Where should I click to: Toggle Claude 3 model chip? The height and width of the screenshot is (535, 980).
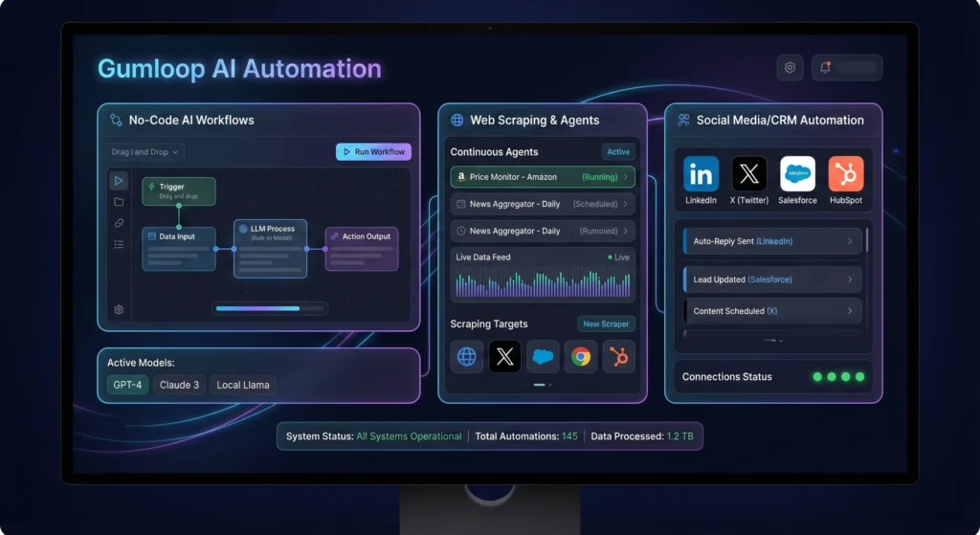point(179,385)
